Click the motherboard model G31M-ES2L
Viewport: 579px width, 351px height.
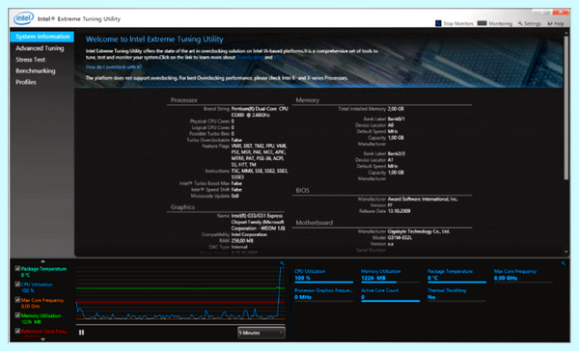(x=400, y=237)
